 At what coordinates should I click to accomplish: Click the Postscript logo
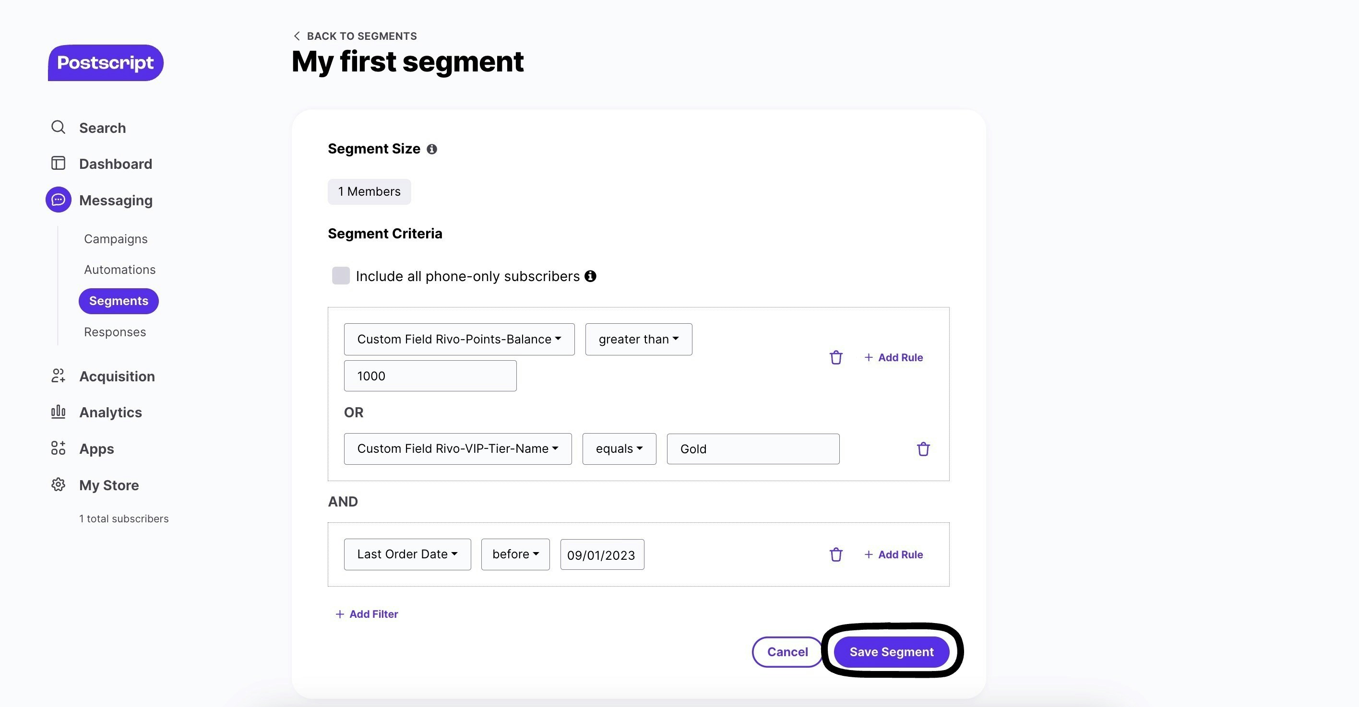(x=106, y=63)
